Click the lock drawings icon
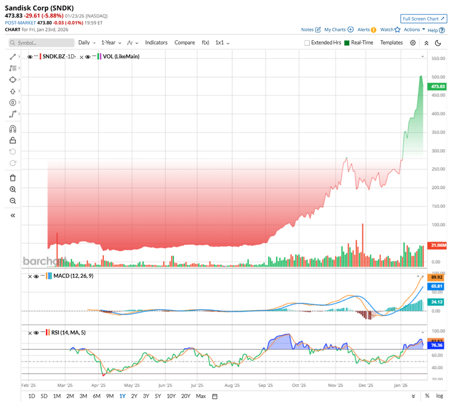The width and height of the screenshot is (453, 404). pos(13,141)
